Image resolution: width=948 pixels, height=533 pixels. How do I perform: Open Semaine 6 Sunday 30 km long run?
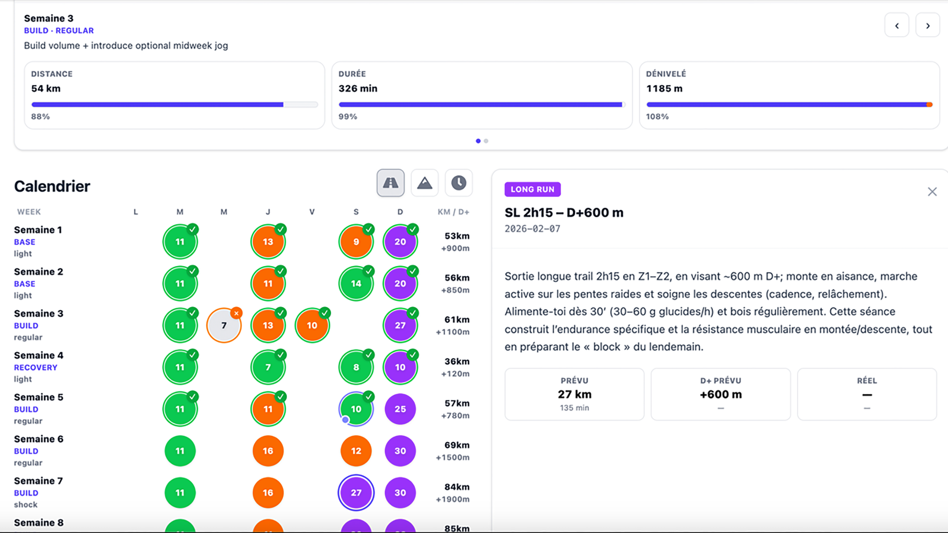point(400,451)
